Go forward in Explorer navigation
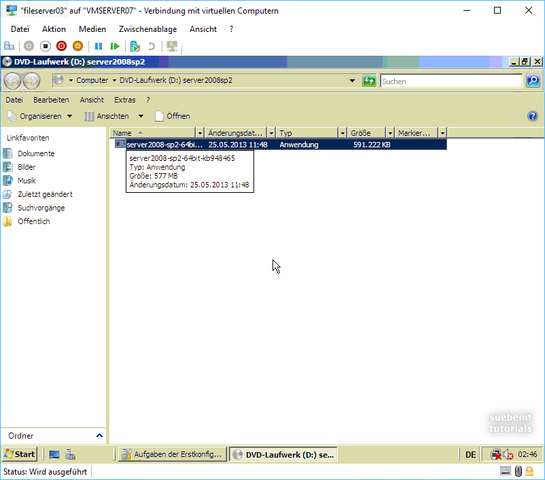 (32, 81)
